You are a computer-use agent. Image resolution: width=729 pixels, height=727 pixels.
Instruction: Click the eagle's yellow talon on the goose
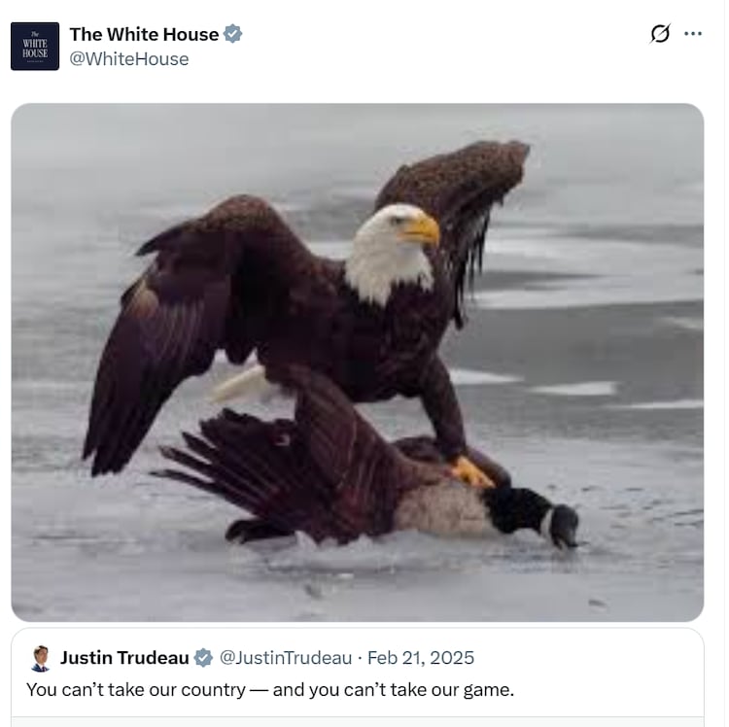coord(470,471)
